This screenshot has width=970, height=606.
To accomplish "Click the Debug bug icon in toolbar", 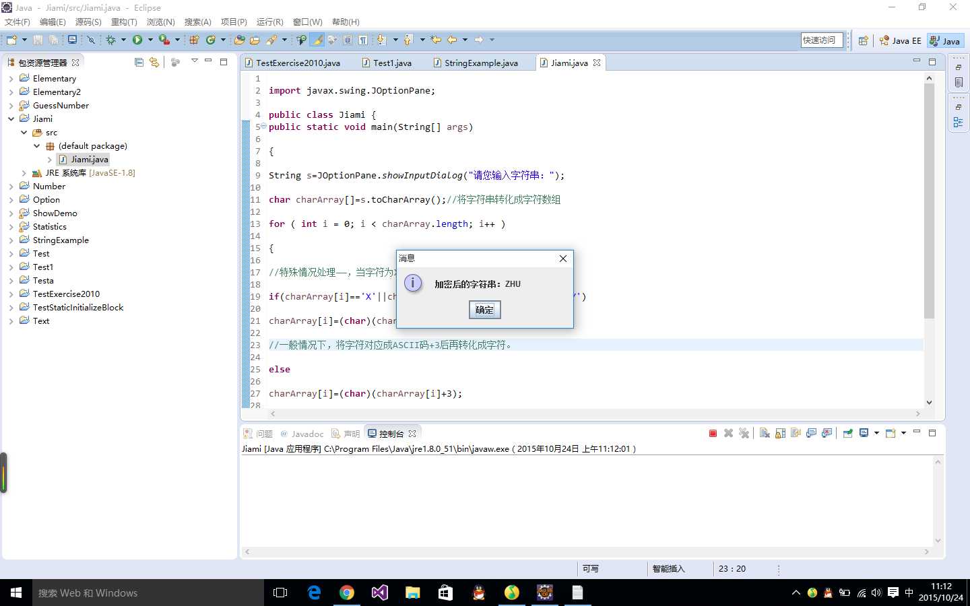I will click(x=111, y=40).
